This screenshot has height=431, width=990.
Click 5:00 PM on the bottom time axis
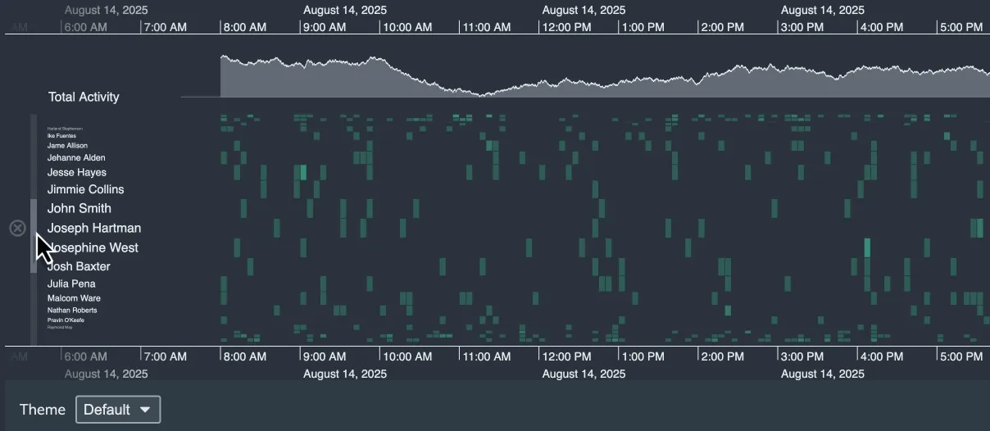click(x=960, y=356)
